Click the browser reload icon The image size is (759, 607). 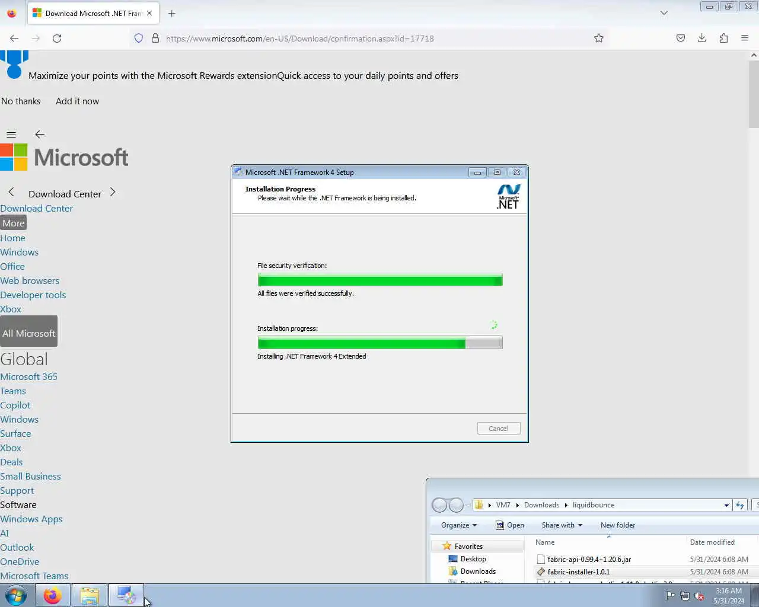click(x=57, y=38)
